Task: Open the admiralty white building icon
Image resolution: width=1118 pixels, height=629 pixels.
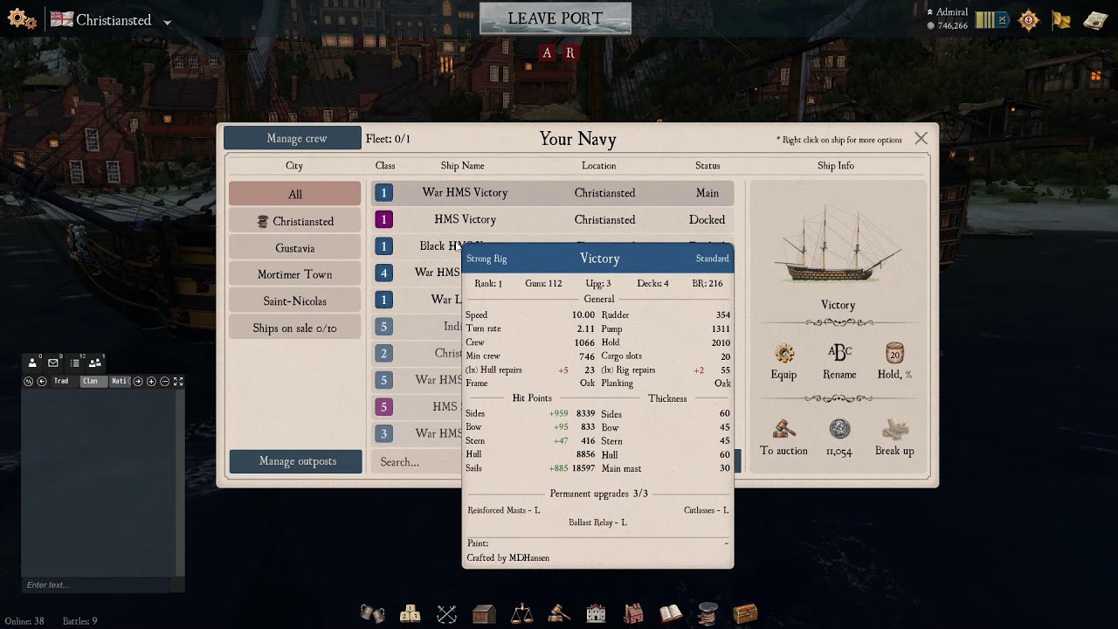Action: click(596, 613)
